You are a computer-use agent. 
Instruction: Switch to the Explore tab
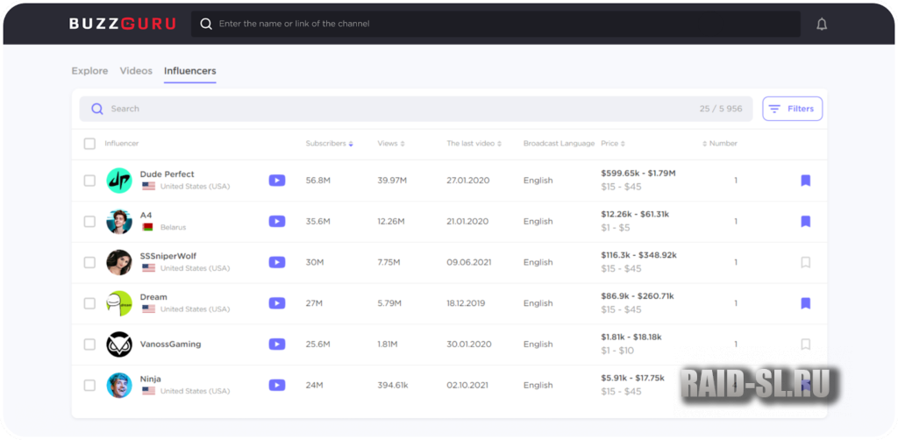pyautogui.click(x=89, y=71)
